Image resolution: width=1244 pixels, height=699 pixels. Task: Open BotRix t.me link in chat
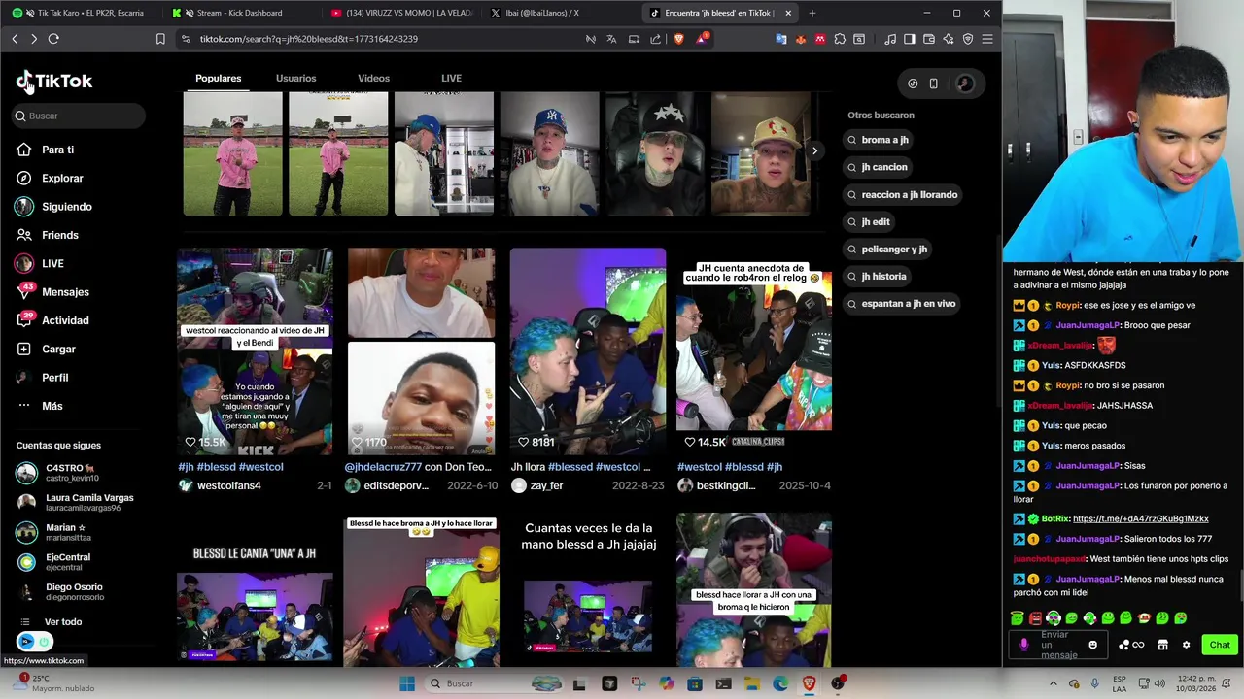click(x=1141, y=519)
